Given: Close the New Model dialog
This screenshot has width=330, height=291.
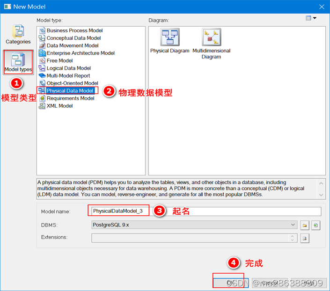Looking at the screenshot, I should point(322,7).
